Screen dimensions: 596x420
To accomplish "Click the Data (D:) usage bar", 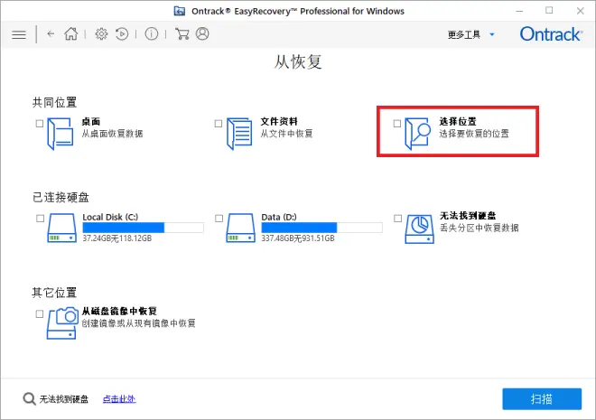I will (321, 228).
